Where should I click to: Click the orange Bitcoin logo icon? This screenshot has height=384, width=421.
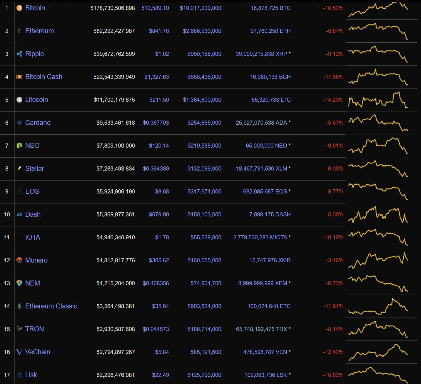(19, 8)
